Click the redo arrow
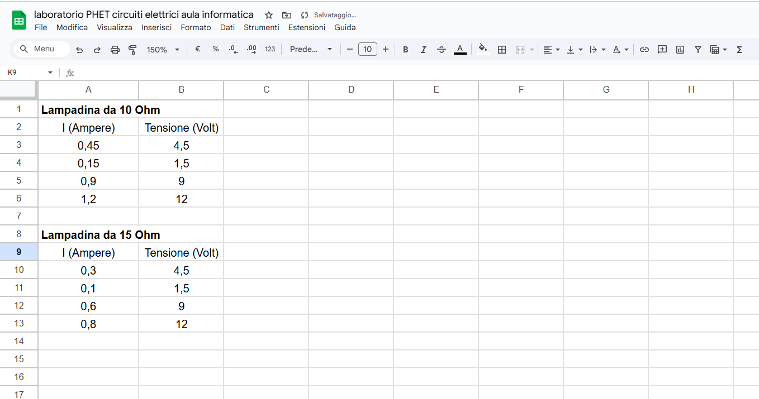The height and width of the screenshot is (399, 759). pos(97,50)
